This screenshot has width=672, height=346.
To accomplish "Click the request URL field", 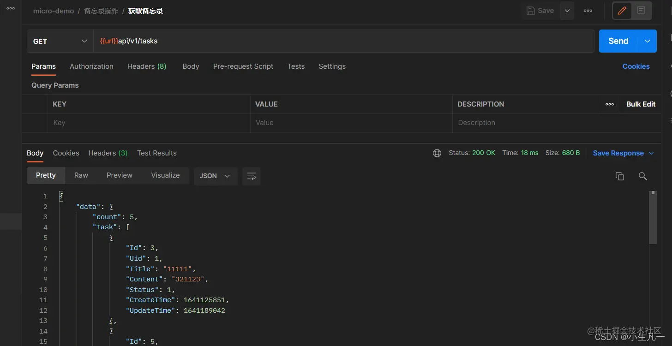I will (344, 41).
